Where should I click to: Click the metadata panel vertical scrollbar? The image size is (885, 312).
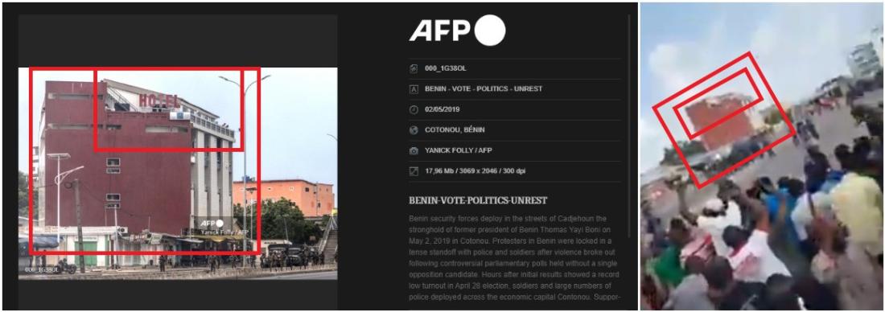[629, 125]
